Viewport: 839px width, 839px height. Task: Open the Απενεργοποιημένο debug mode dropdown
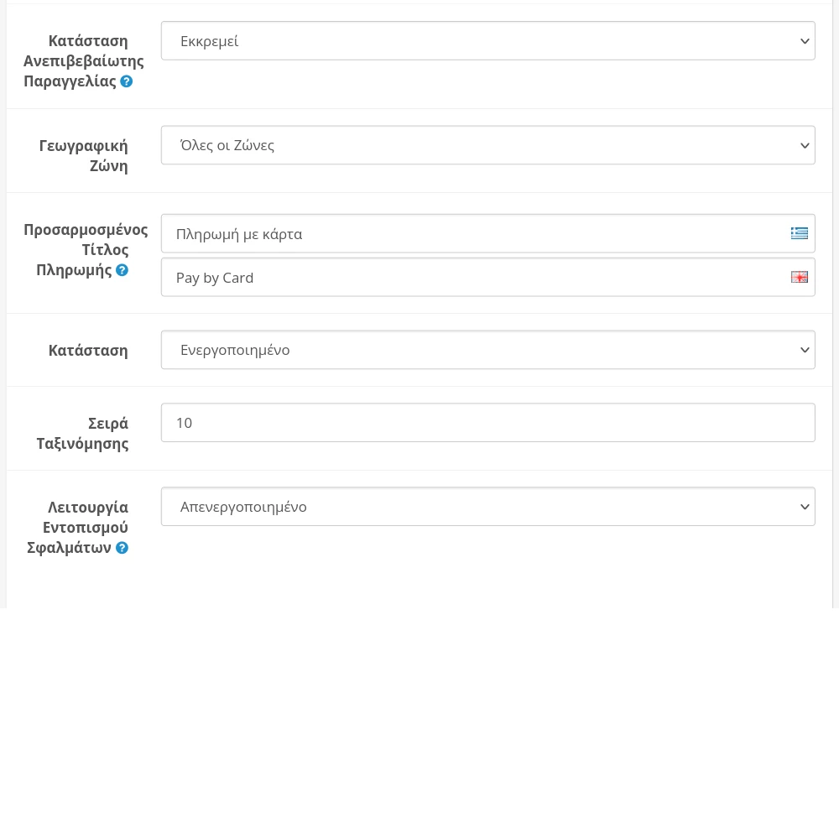[x=487, y=507]
